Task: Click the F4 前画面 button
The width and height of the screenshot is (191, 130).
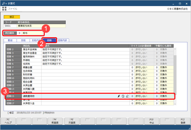Action: tap(55, 121)
